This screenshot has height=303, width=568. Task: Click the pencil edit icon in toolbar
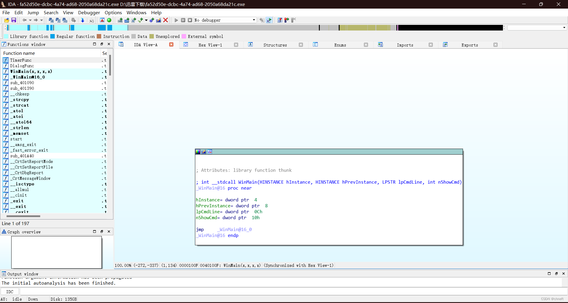click(x=159, y=20)
